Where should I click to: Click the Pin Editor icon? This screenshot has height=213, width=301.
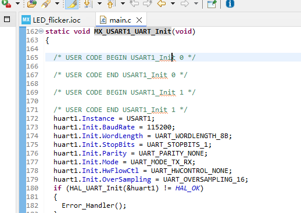pos(212,3)
